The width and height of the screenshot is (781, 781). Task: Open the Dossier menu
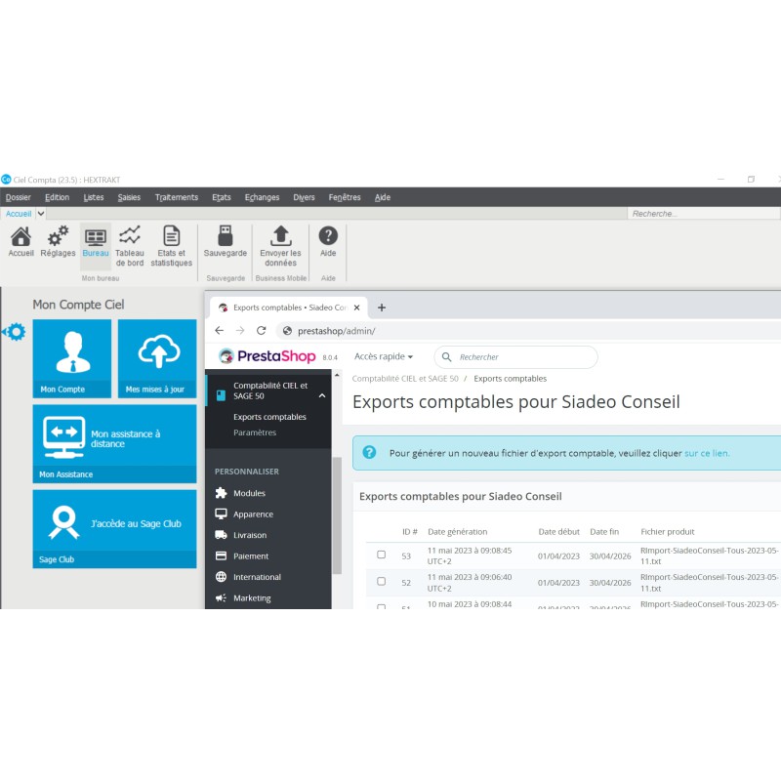(18, 197)
